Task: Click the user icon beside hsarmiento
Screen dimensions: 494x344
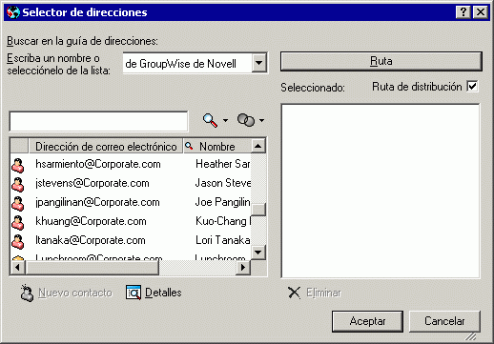Action: coord(18,166)
